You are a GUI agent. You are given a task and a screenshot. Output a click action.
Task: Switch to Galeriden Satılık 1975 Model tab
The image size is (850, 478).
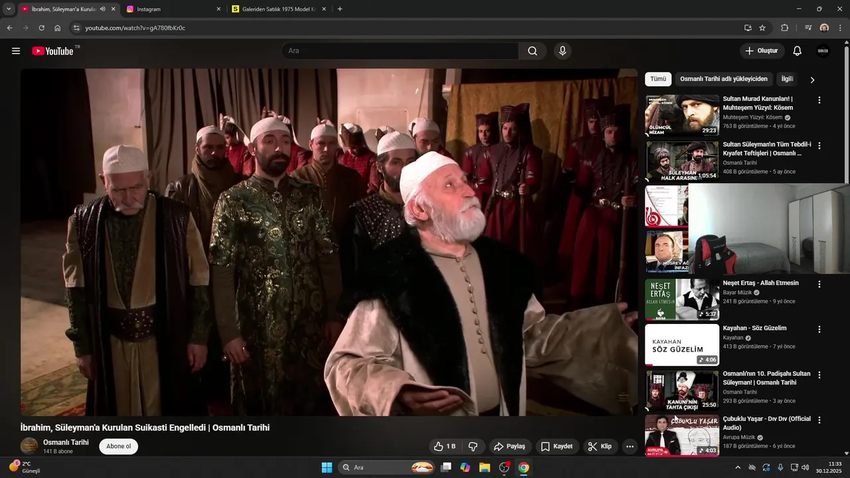tap(280, 9)
